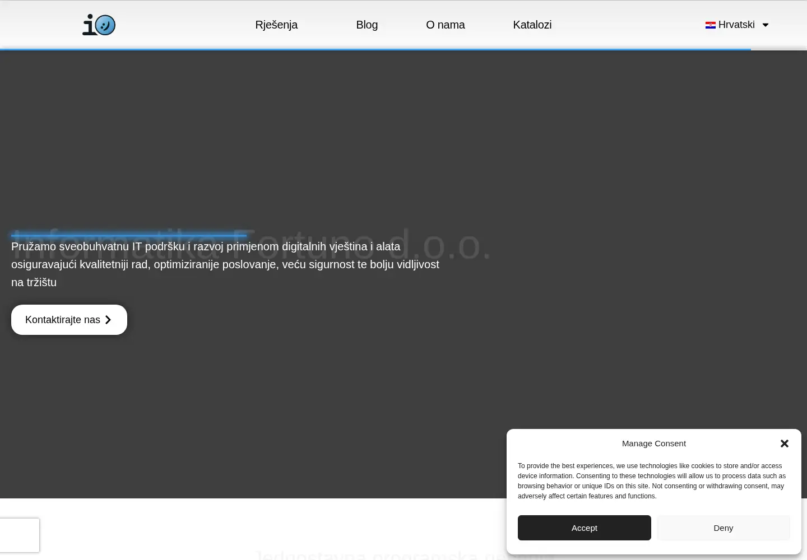
Task: Click the consent text starting "To provide the best experiences"
Action: tap(652, 481)
